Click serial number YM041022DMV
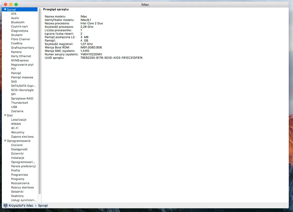 click(x=91, y=54)
